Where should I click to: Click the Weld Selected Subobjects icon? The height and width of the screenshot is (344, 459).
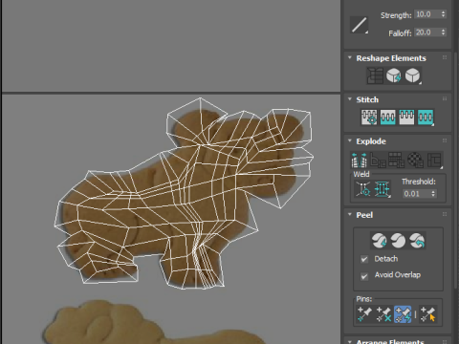[x=382, y=189]
